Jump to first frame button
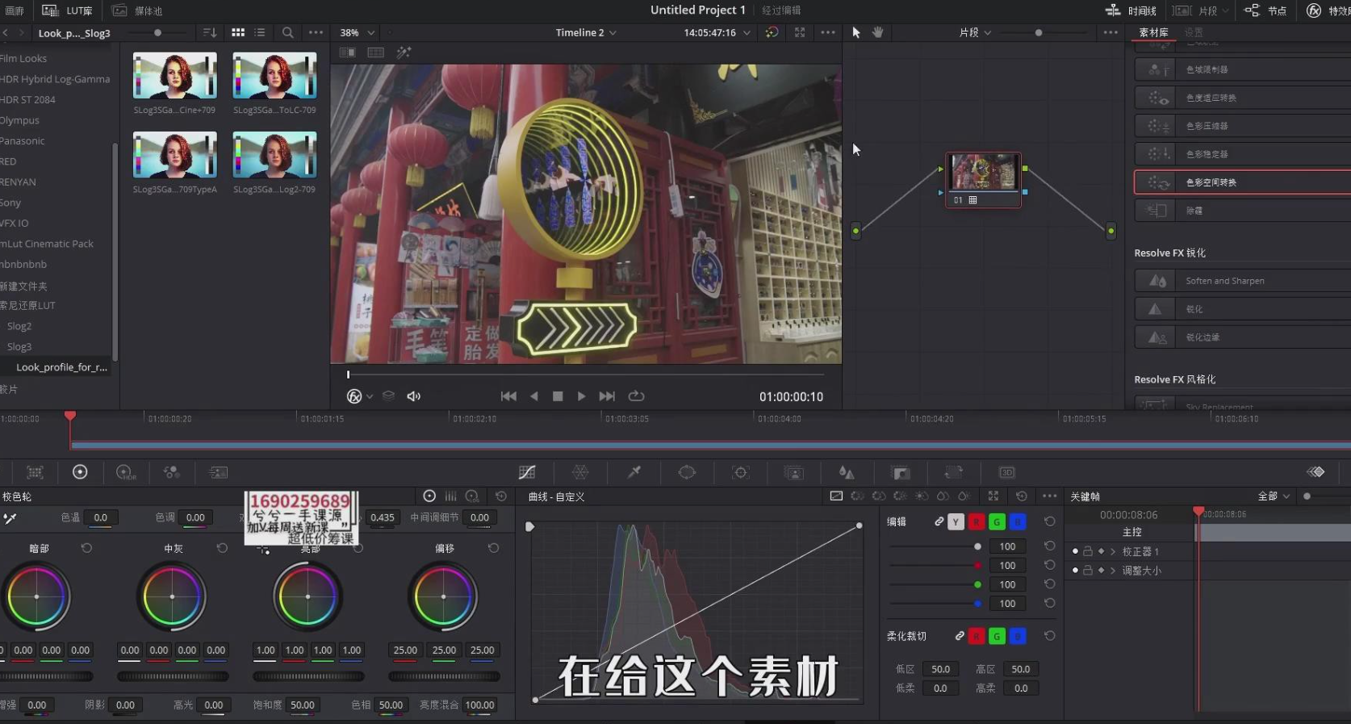Image resolution: width=1351 pixels, height=724 pixels. [508, 396]
